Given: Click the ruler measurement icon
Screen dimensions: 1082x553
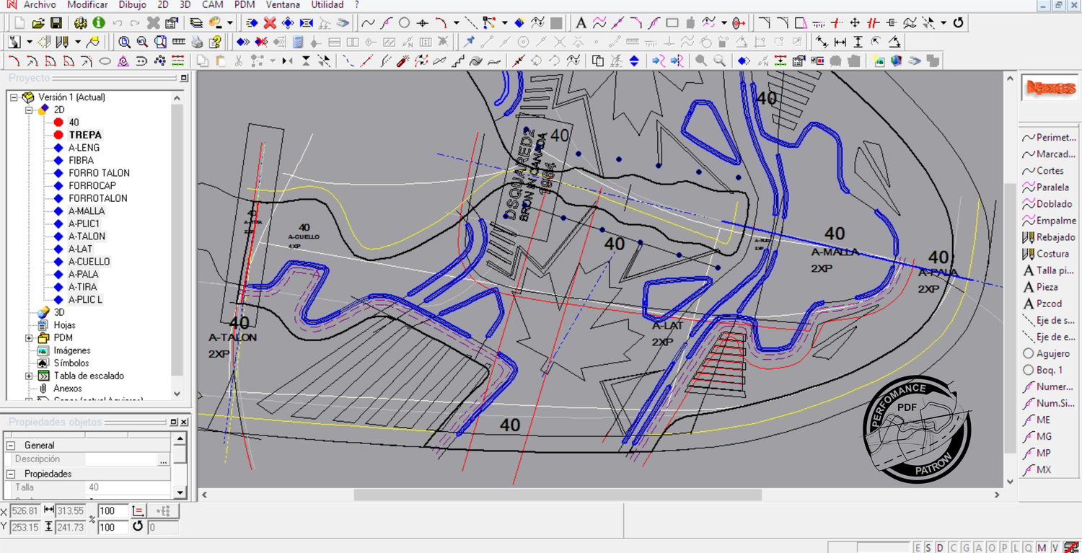Looking at the screenshot, I should tap(178, 42).
